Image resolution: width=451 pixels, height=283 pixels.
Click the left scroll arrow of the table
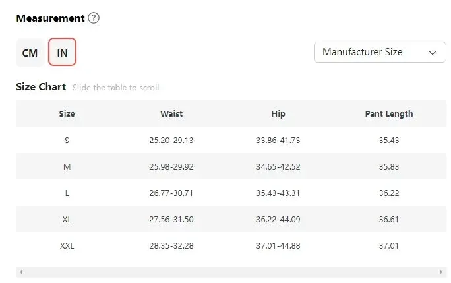(x=21, y=272)
